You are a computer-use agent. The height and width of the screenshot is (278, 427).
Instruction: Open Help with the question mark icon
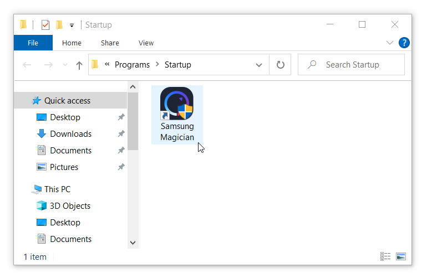(x=404, y=43)
